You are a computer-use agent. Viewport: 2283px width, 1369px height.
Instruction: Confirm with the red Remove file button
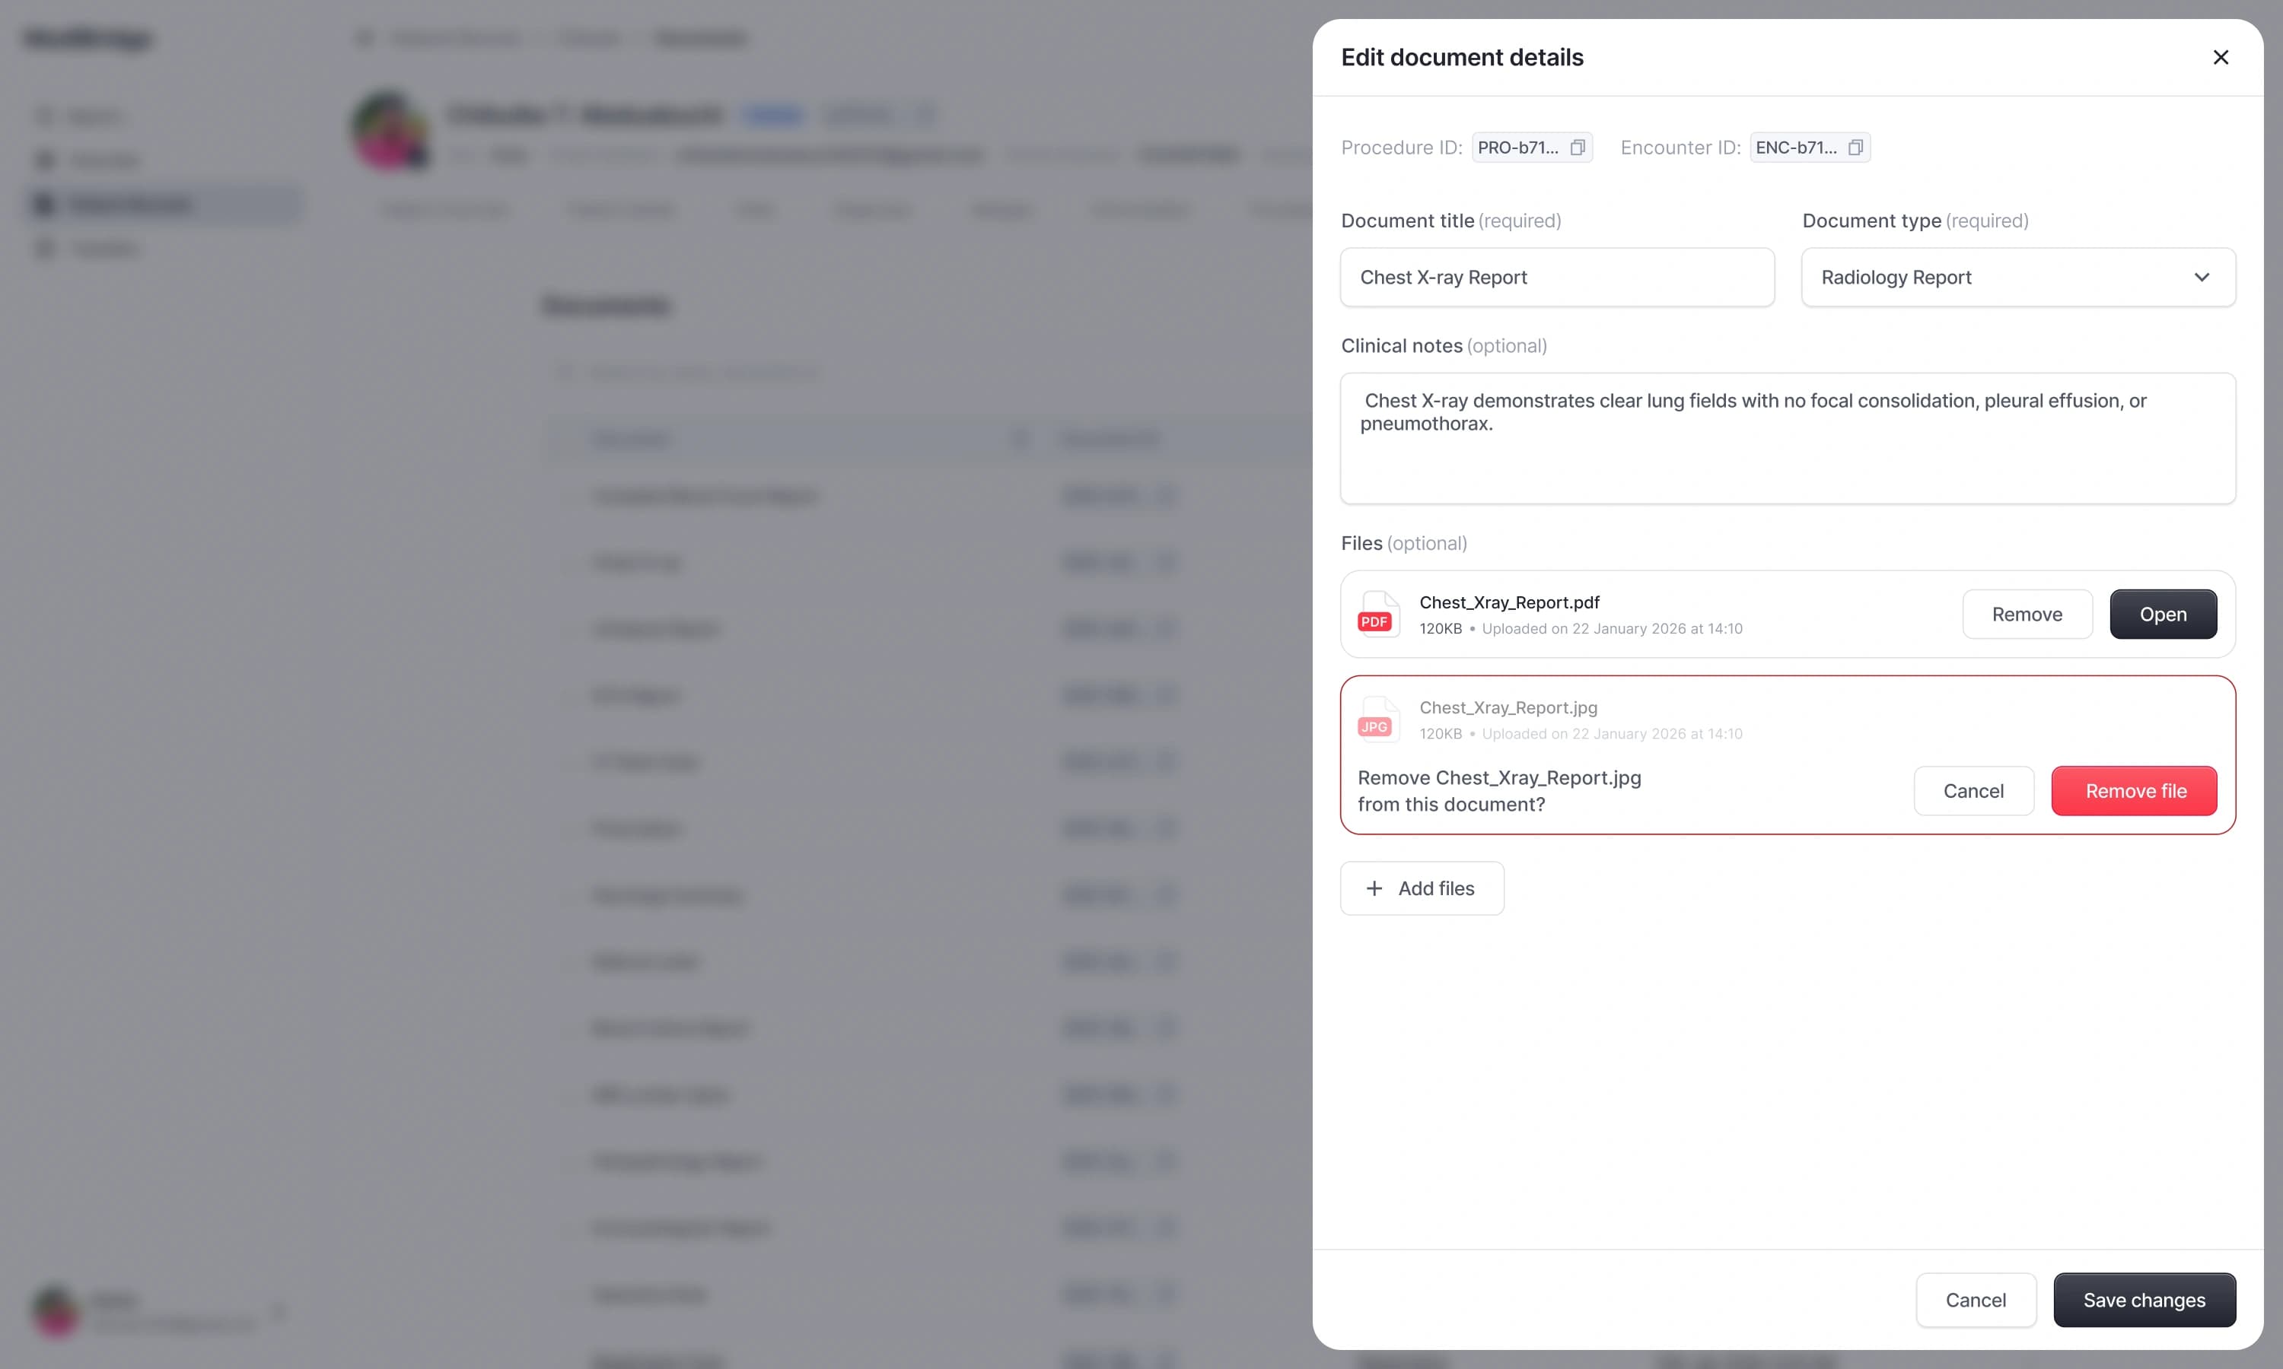coord(2134,790)
